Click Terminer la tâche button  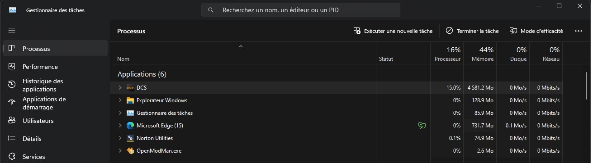tap(472, 31)
